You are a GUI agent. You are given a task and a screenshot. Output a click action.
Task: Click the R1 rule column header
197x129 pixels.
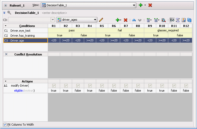click(x=54, y=26)
